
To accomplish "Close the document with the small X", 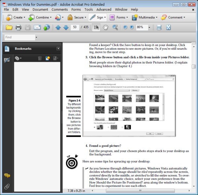I will click(x=193, y=10).
